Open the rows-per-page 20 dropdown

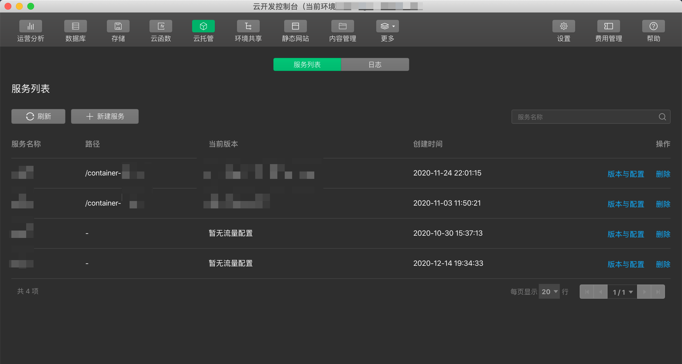pos(549,292)
